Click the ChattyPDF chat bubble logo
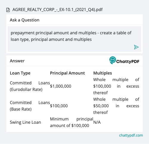149x144 pixels. [x=113, y=60]
